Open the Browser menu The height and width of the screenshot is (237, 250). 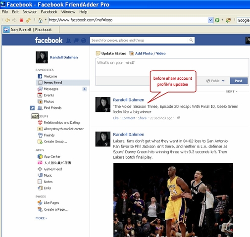pos(30,12)
